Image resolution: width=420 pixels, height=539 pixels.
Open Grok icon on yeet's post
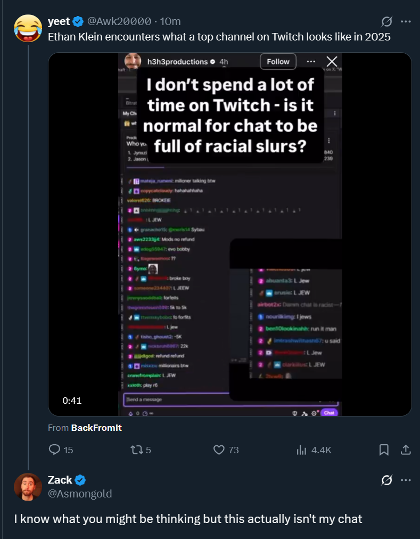(x=387, y=22)
